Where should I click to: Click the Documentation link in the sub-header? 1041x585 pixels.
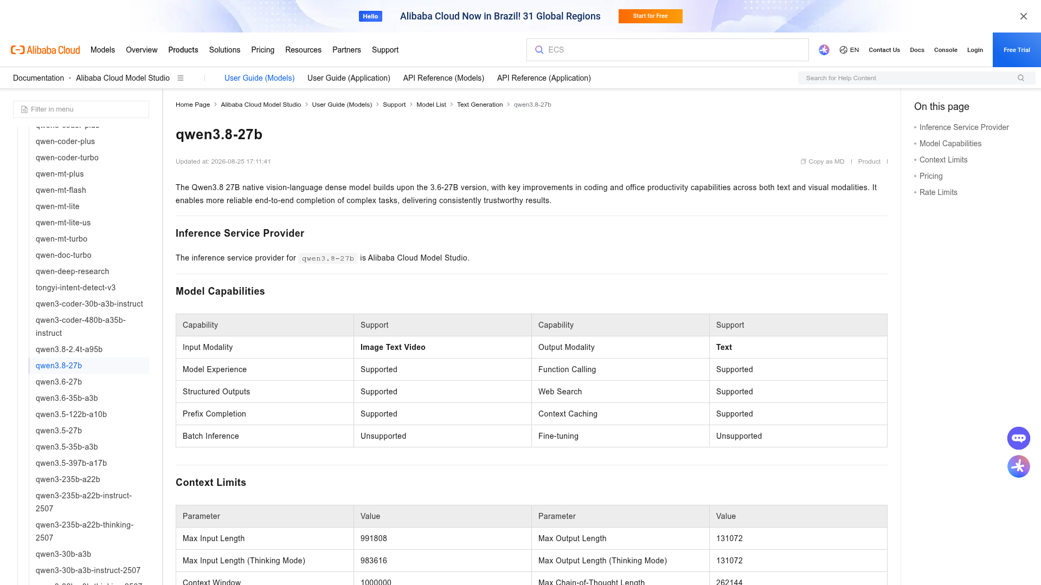(x=38, y=78)
